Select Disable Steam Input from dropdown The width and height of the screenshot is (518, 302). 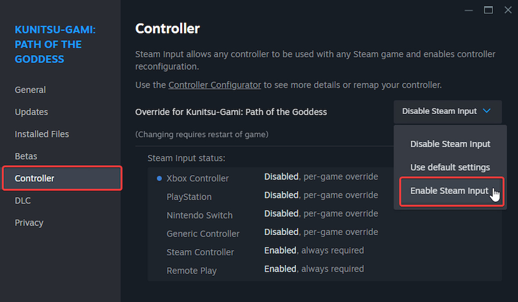pos(450,144)
